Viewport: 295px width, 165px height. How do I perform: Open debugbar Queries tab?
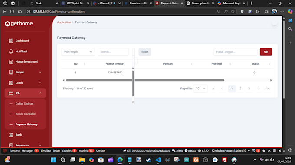(69, 151)
